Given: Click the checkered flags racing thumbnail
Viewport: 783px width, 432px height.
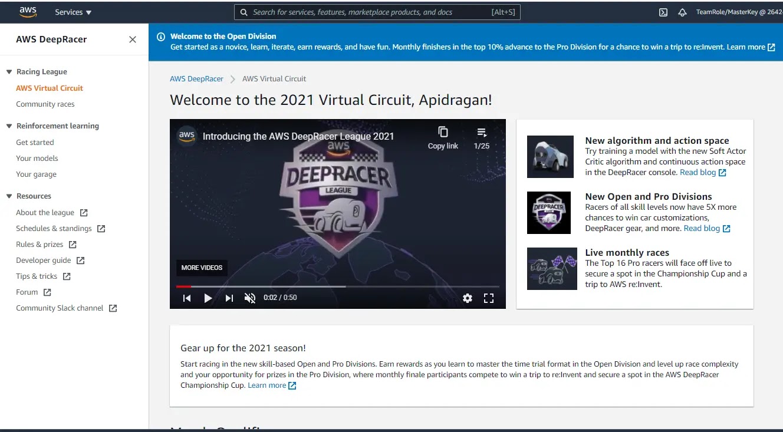Looking at the screenshot, I should [552, 269].
